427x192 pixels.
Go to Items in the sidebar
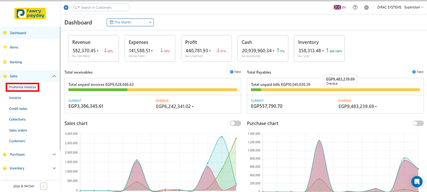pyautogui.click(x=14, y=47)
